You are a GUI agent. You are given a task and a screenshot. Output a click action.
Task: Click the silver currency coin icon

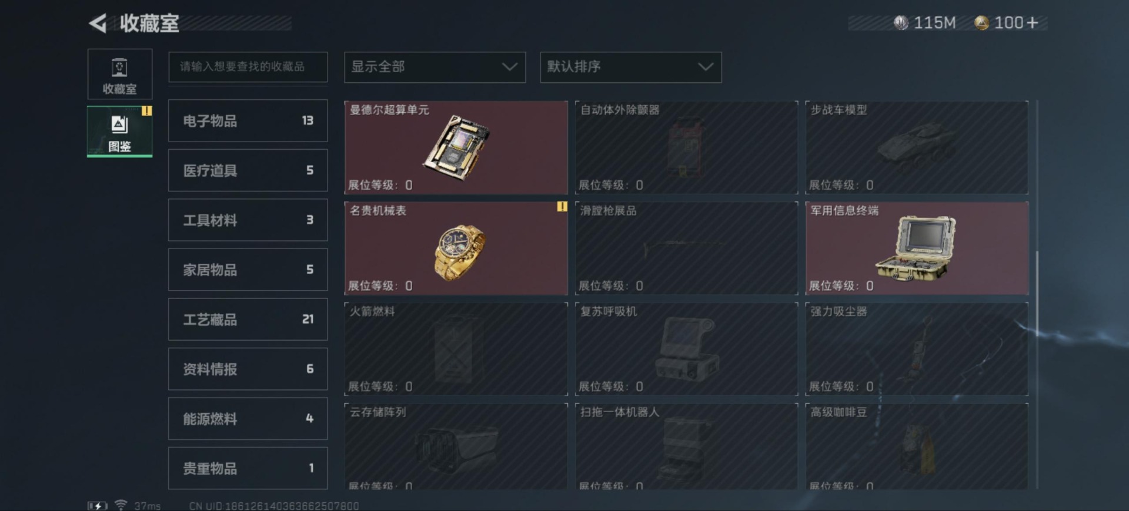point(901,23)
